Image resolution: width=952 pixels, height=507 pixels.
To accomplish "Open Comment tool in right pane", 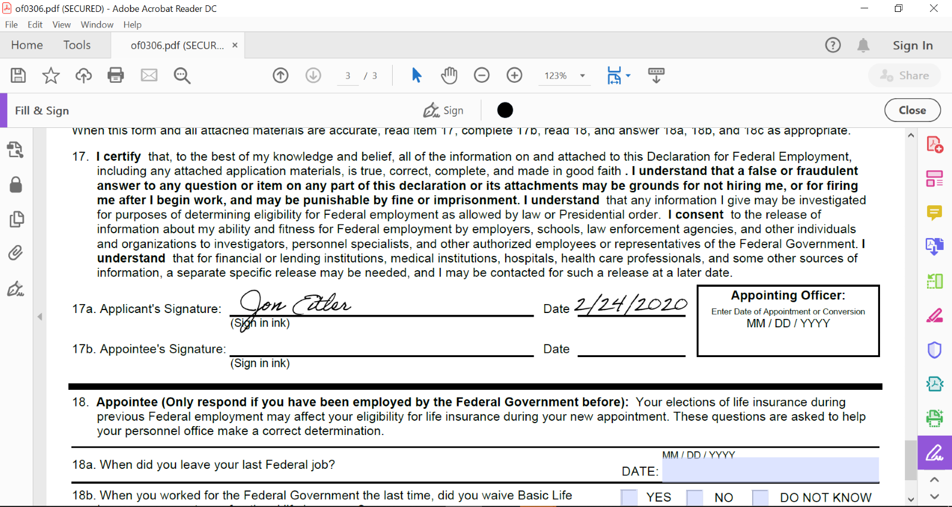I will tap(934, 212).
